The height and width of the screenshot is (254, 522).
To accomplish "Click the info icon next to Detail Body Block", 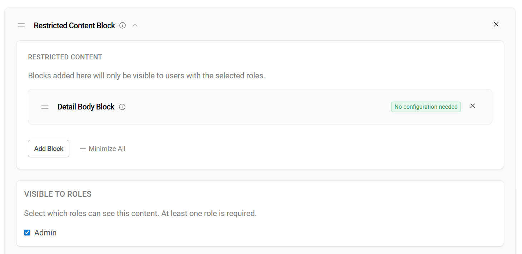I will pos(122,107).
